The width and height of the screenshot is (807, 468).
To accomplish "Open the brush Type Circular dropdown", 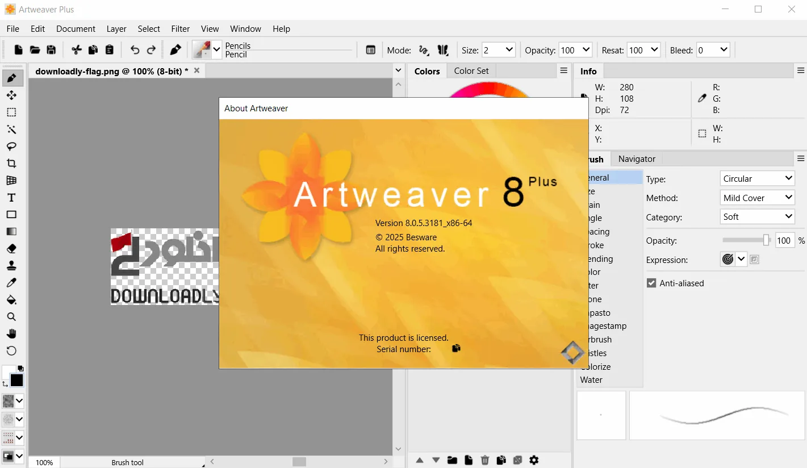I will tap(757, 178).
